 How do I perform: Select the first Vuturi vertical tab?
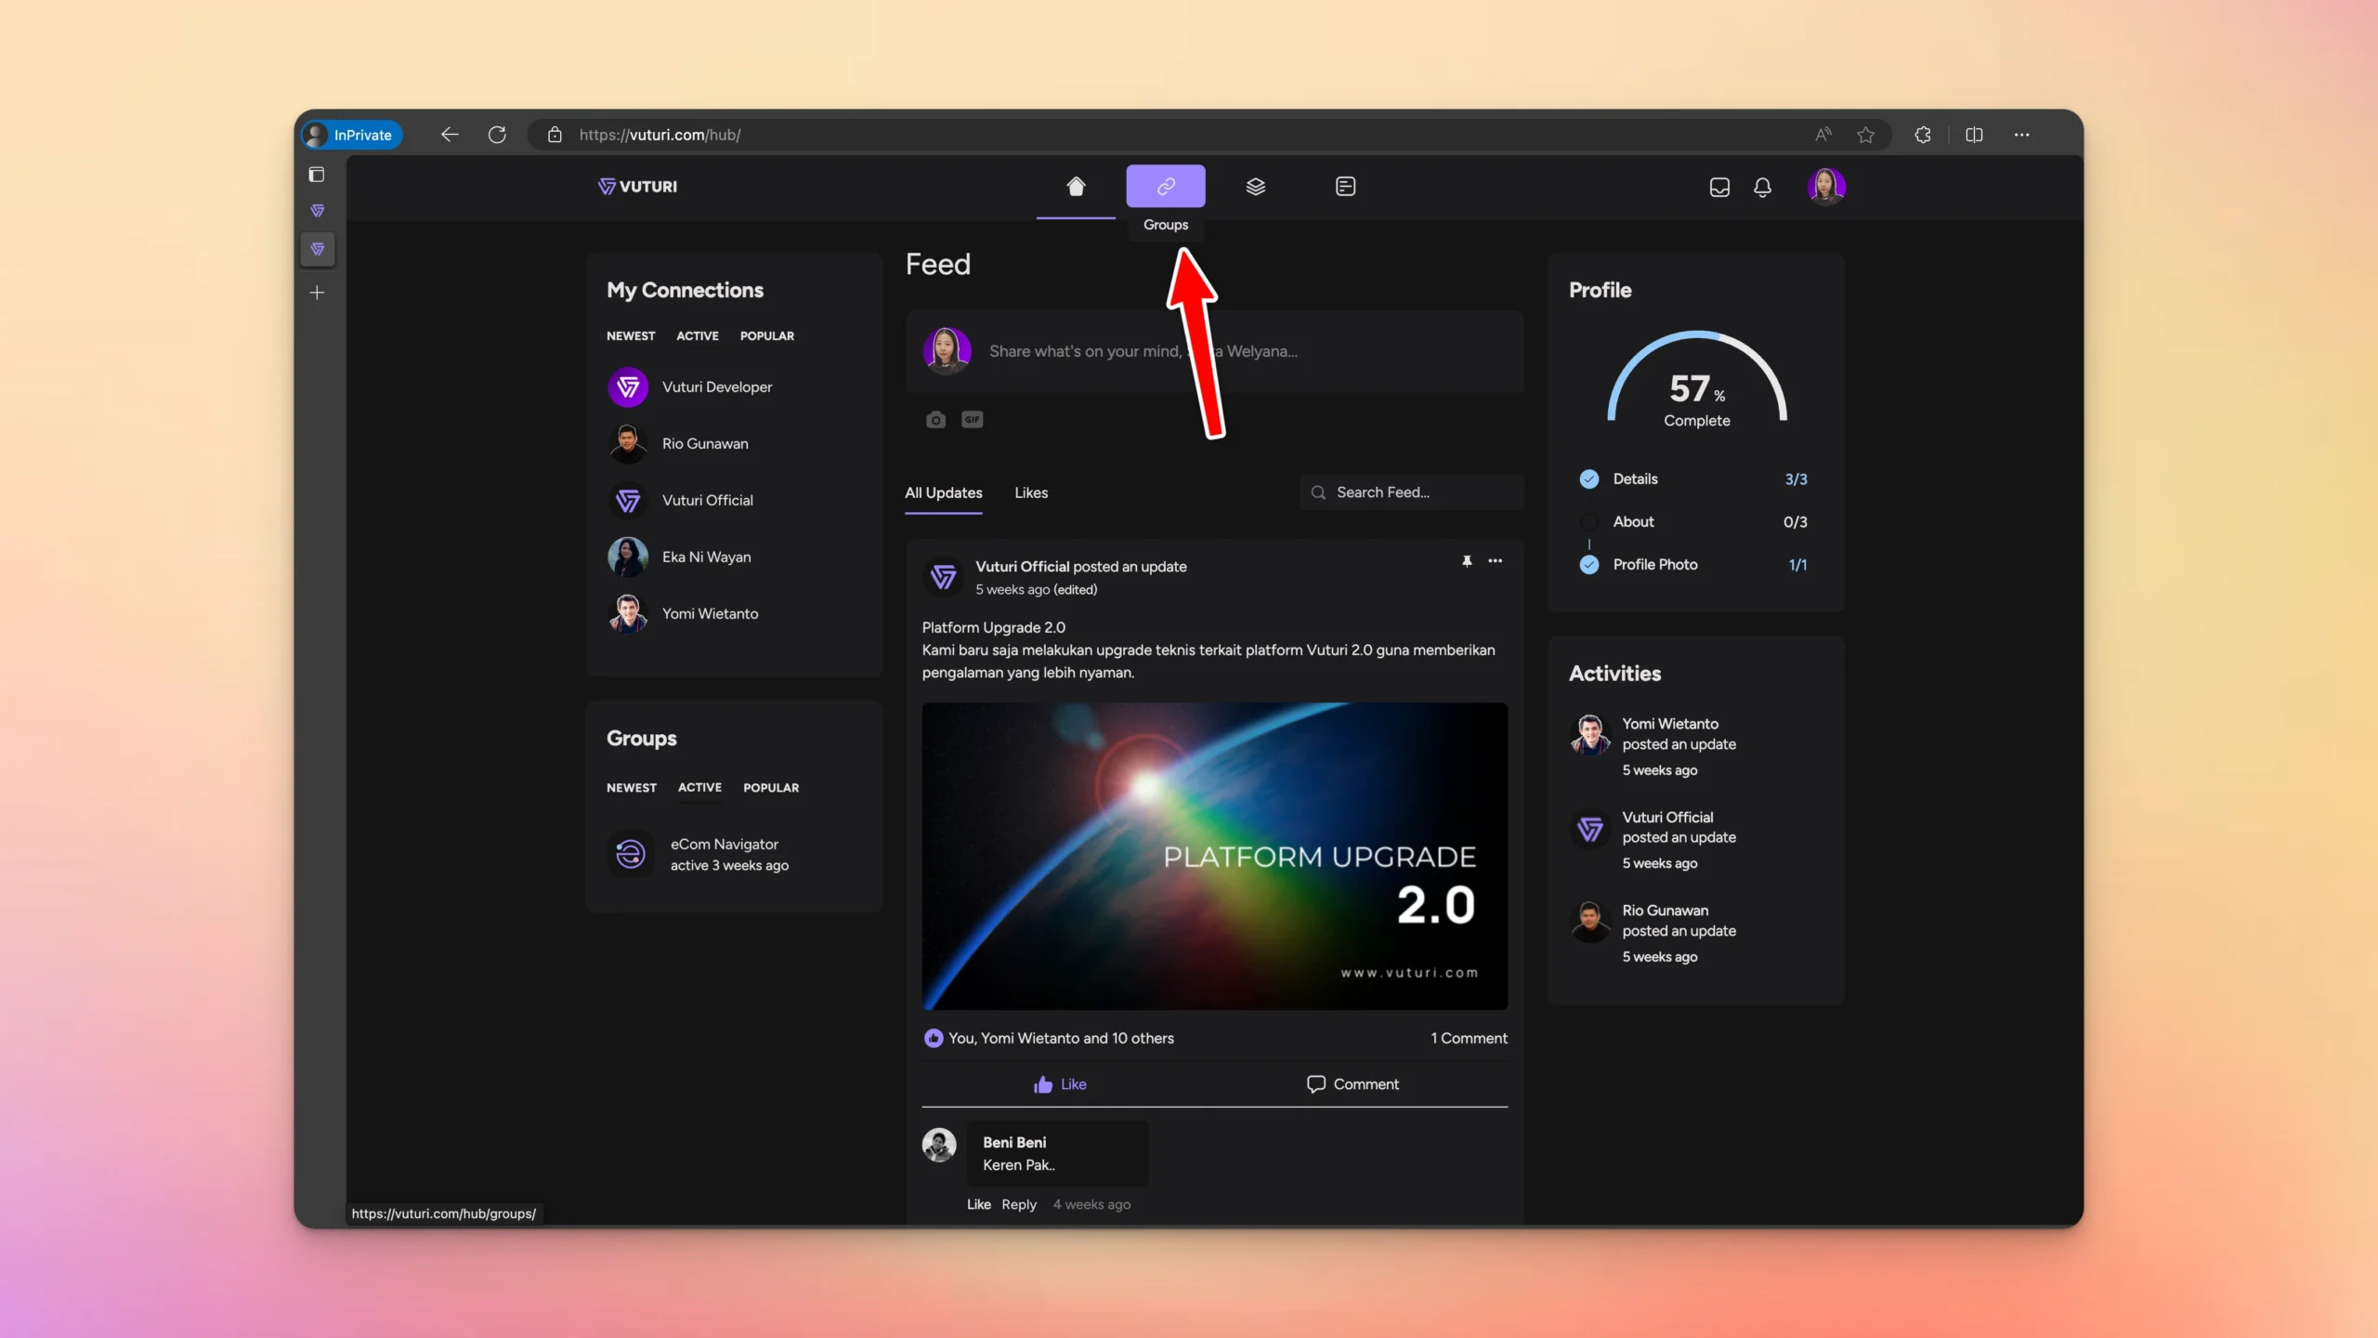pyautogui.click(x=317, y=212)
